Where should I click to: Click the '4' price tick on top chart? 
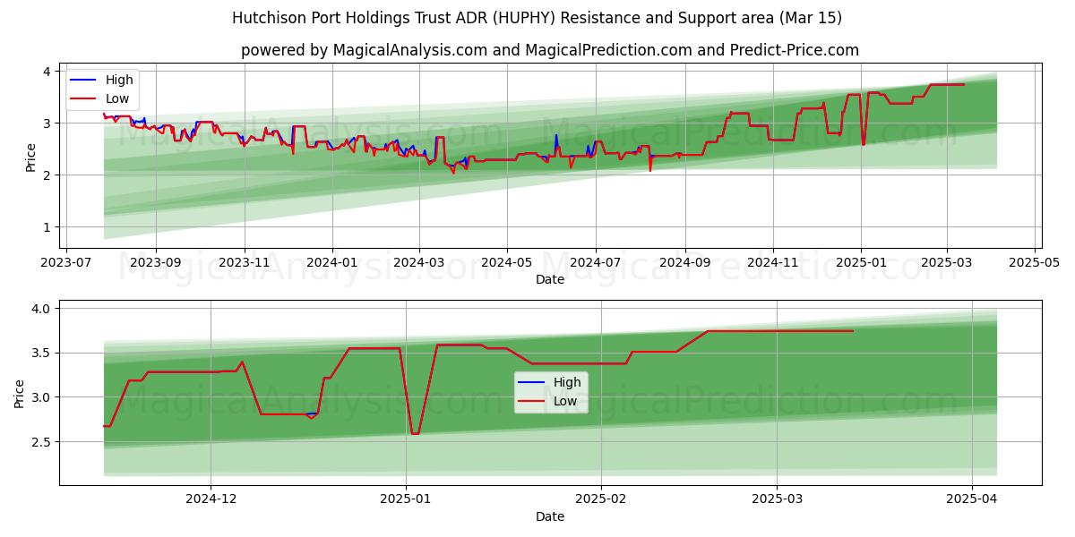49,71
